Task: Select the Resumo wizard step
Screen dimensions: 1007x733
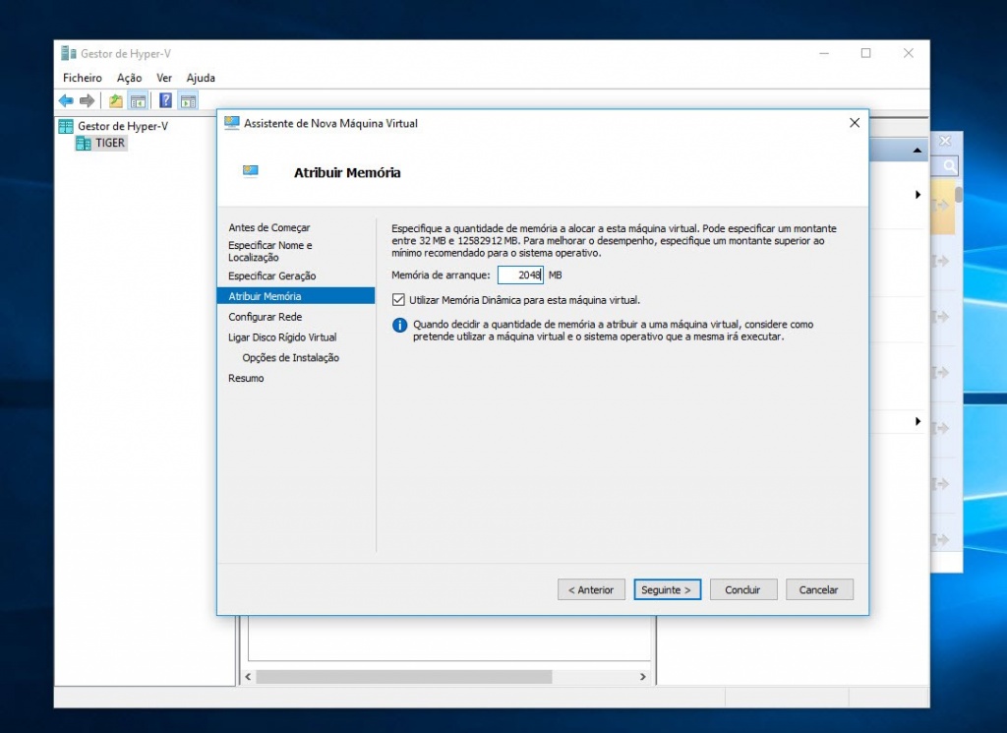Action: coord(246,378)
